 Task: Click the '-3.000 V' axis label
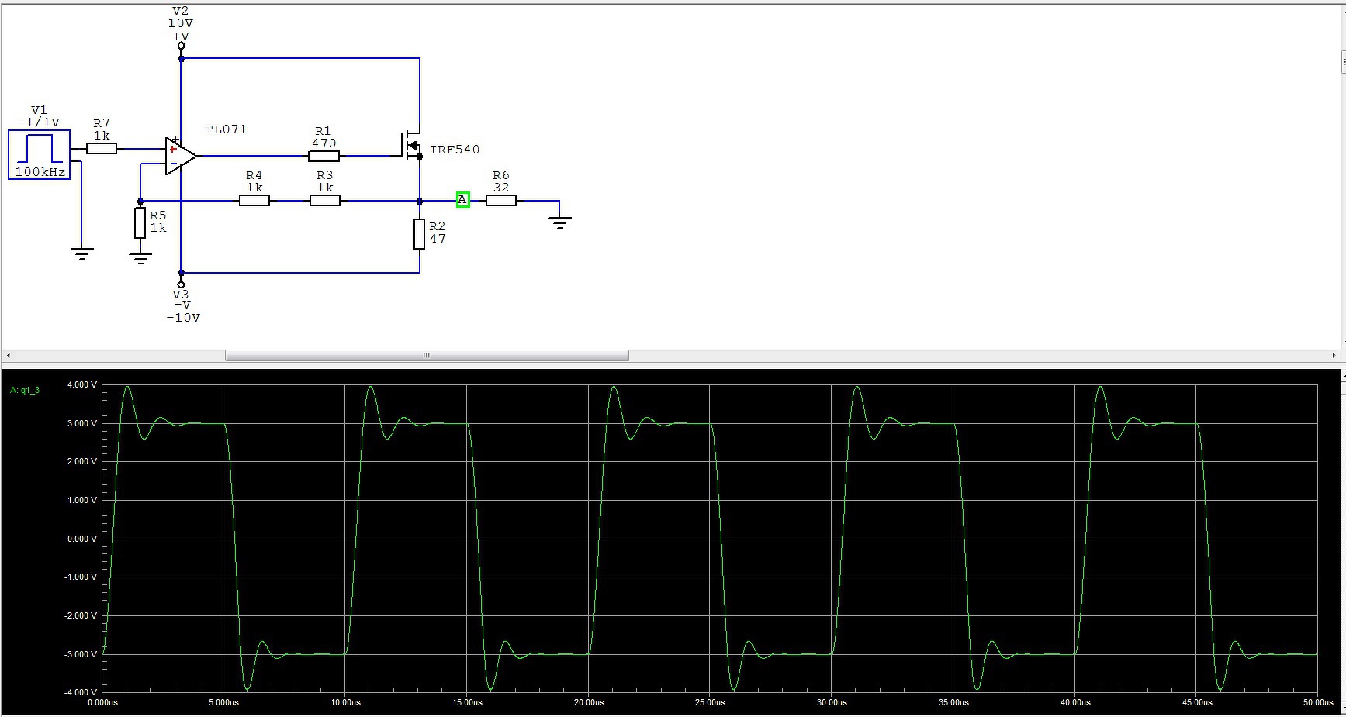pos(81,654)
